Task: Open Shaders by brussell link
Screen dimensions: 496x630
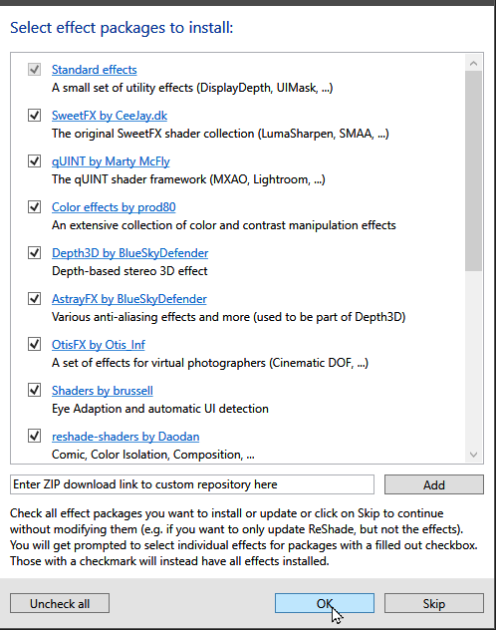Action: click(103, 390)
